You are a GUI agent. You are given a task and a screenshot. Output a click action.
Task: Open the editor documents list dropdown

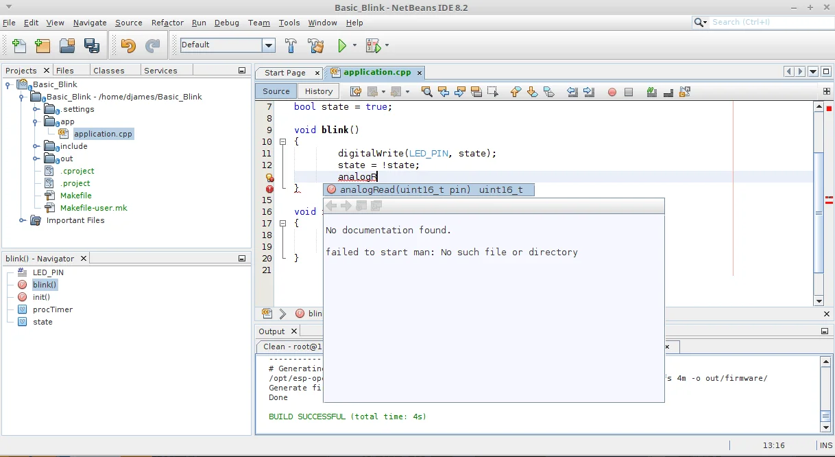point(813,71)
